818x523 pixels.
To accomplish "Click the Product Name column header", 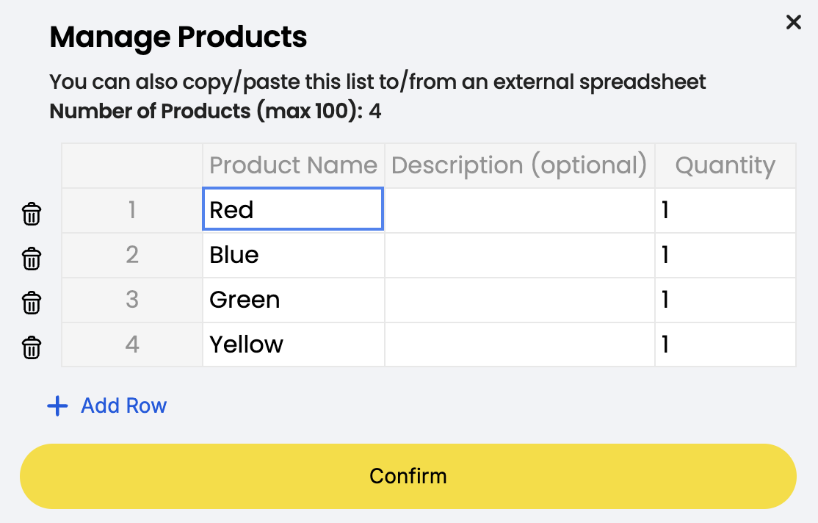I will pyautogui.click(x=292, y=165).
